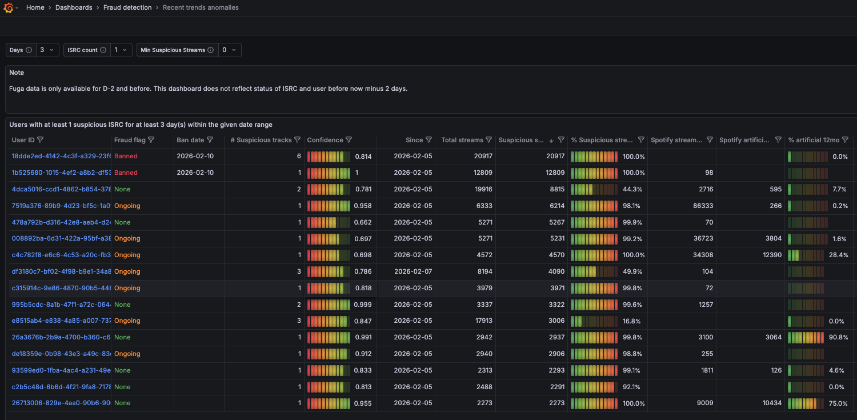Open user c2b5c48d-6b6d-4f21-9fa8 link
This screenshot has height=420, width=857.
[x=62, y=387]
